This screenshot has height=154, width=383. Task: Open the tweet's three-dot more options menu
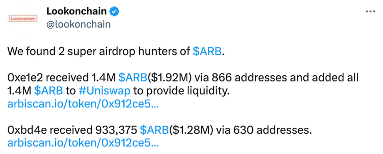[x=371, y=12]
